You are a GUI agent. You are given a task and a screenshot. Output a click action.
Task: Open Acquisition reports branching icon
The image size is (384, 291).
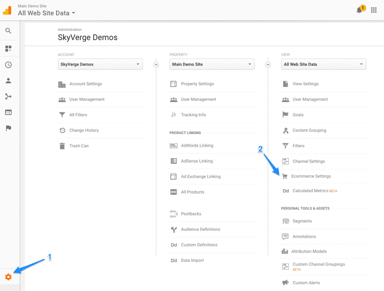tap(8, 97)
